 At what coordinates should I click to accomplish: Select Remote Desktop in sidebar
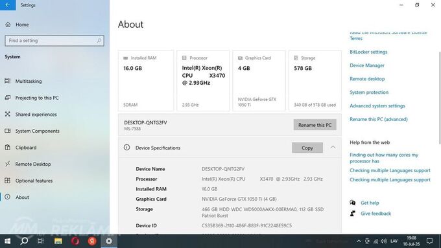pos(33,164)
